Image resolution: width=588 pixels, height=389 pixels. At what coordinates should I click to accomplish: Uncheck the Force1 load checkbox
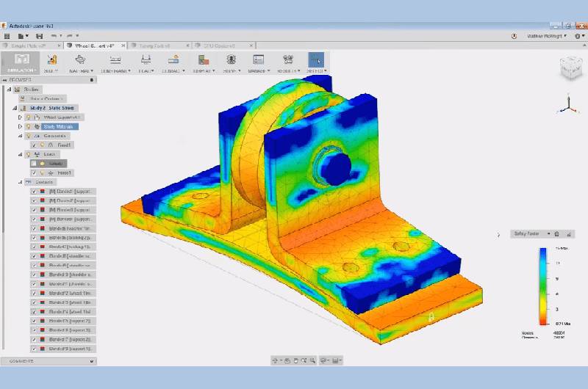34,173
